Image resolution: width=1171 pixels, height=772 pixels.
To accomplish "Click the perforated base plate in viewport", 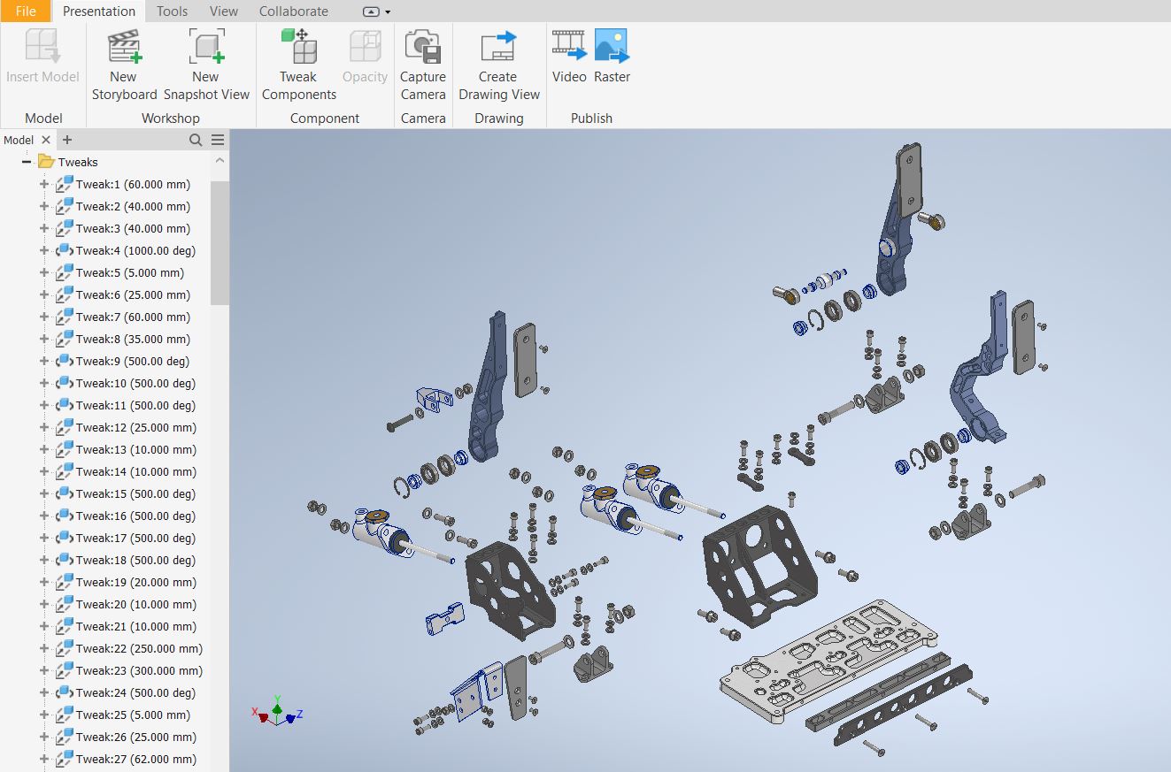I will pyautogui.click(x=828, y=661).
